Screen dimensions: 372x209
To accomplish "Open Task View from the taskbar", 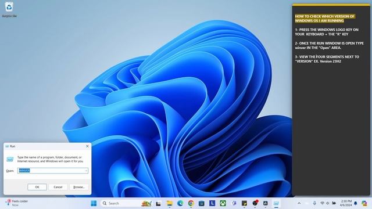I will click(158, 203).
